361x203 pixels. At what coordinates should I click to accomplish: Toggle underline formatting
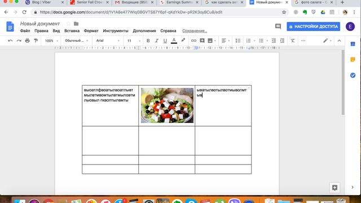point(165,41)
